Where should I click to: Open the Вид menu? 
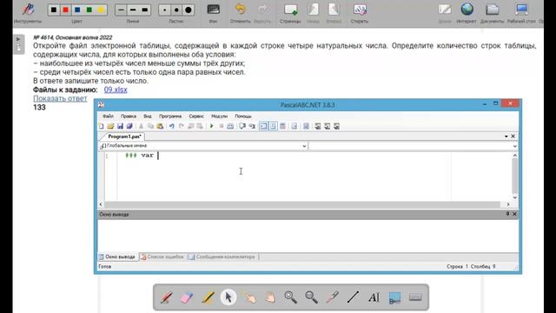[147, 116]
